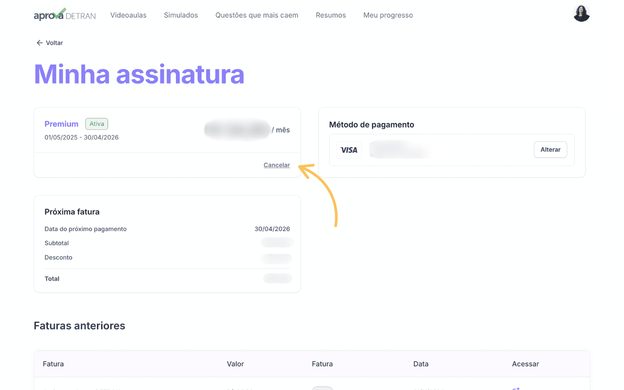Image resolution: width=624 pixels, height=390 pixels.
Task: Click the Valor column header
Action: tap(235, 364)
